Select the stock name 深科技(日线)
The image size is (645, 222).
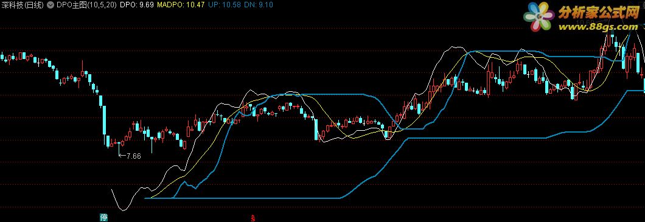[23, 5]
